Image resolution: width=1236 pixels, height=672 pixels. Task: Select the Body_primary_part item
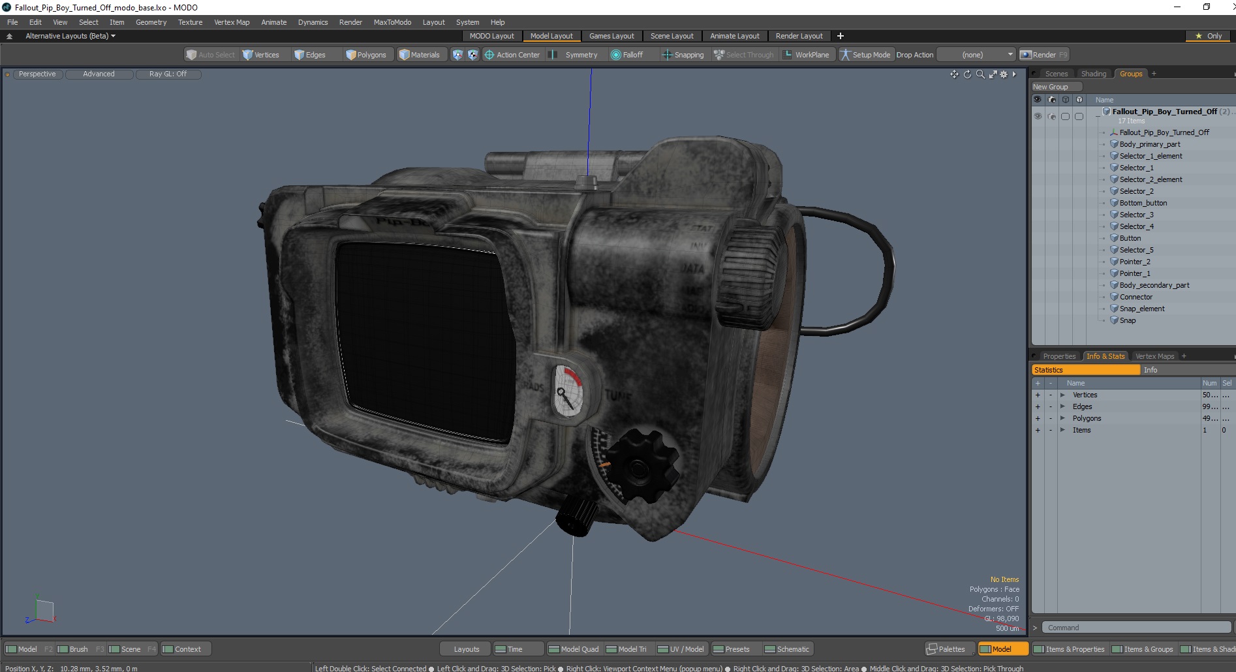click(1149, 144)
